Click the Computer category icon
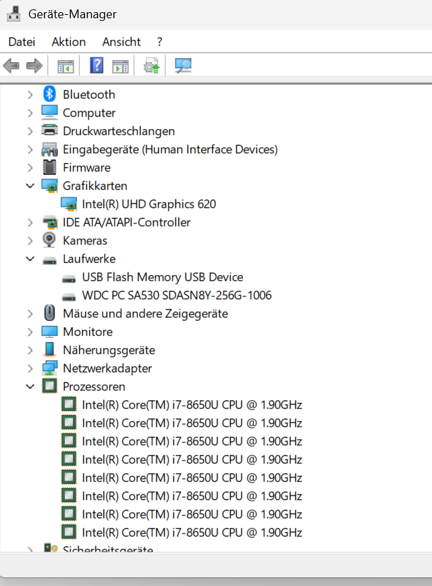This screenshot has height=586, width=432. point(49,112)
